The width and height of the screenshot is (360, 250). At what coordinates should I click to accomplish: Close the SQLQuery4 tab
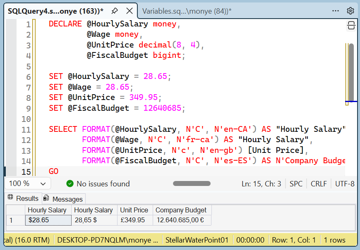(x=130, y=11)
